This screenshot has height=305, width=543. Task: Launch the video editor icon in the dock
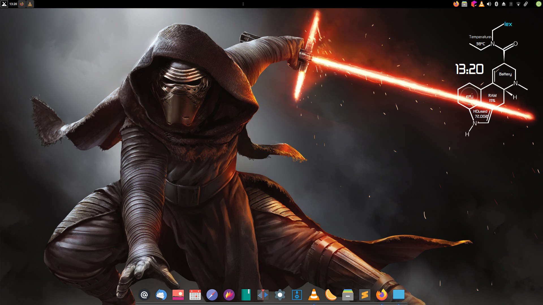click(x=263, y=295)
